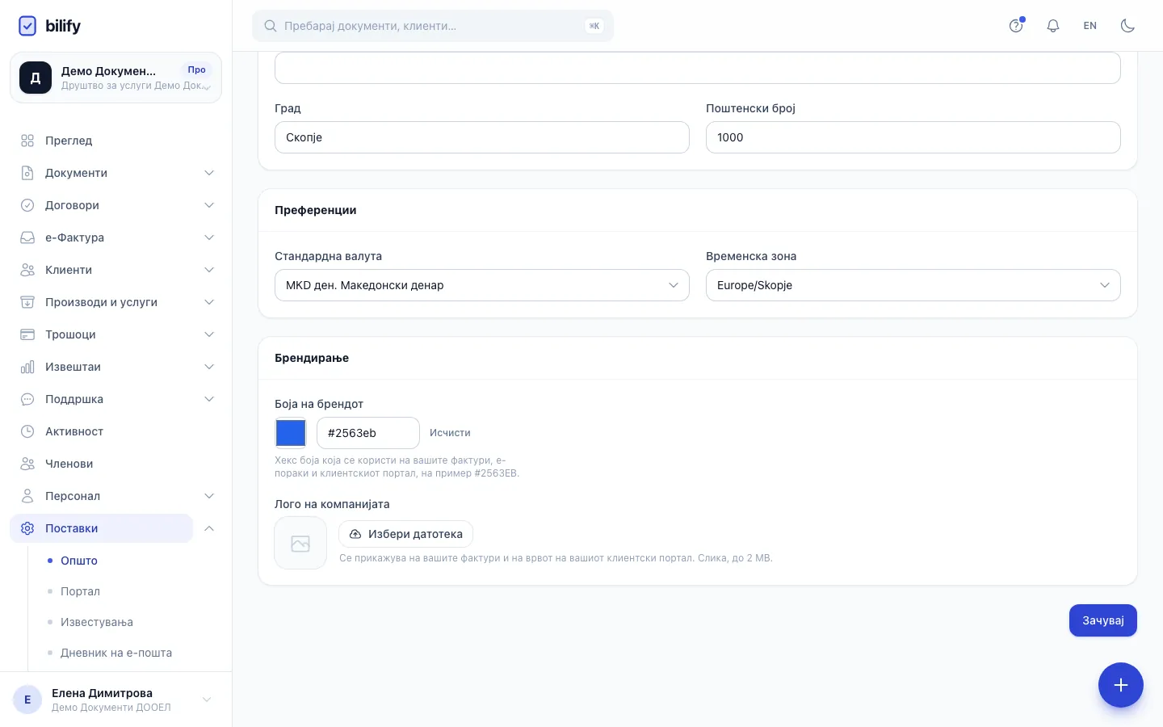This screenshot has height=727, width=1163.
Task: Click the Трошоци card icon
Action: pos(27,334)
